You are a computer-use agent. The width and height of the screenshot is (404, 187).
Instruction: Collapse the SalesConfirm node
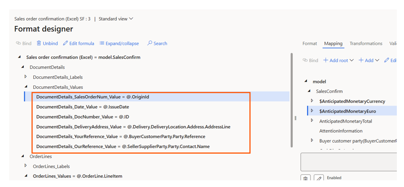[309, 91]
